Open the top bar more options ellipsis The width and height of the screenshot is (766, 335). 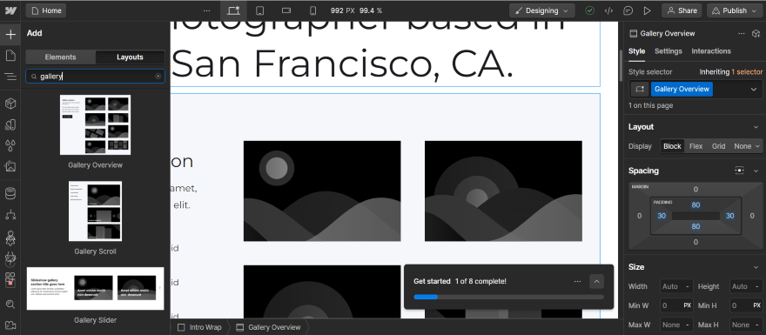[x=207, y=10]
